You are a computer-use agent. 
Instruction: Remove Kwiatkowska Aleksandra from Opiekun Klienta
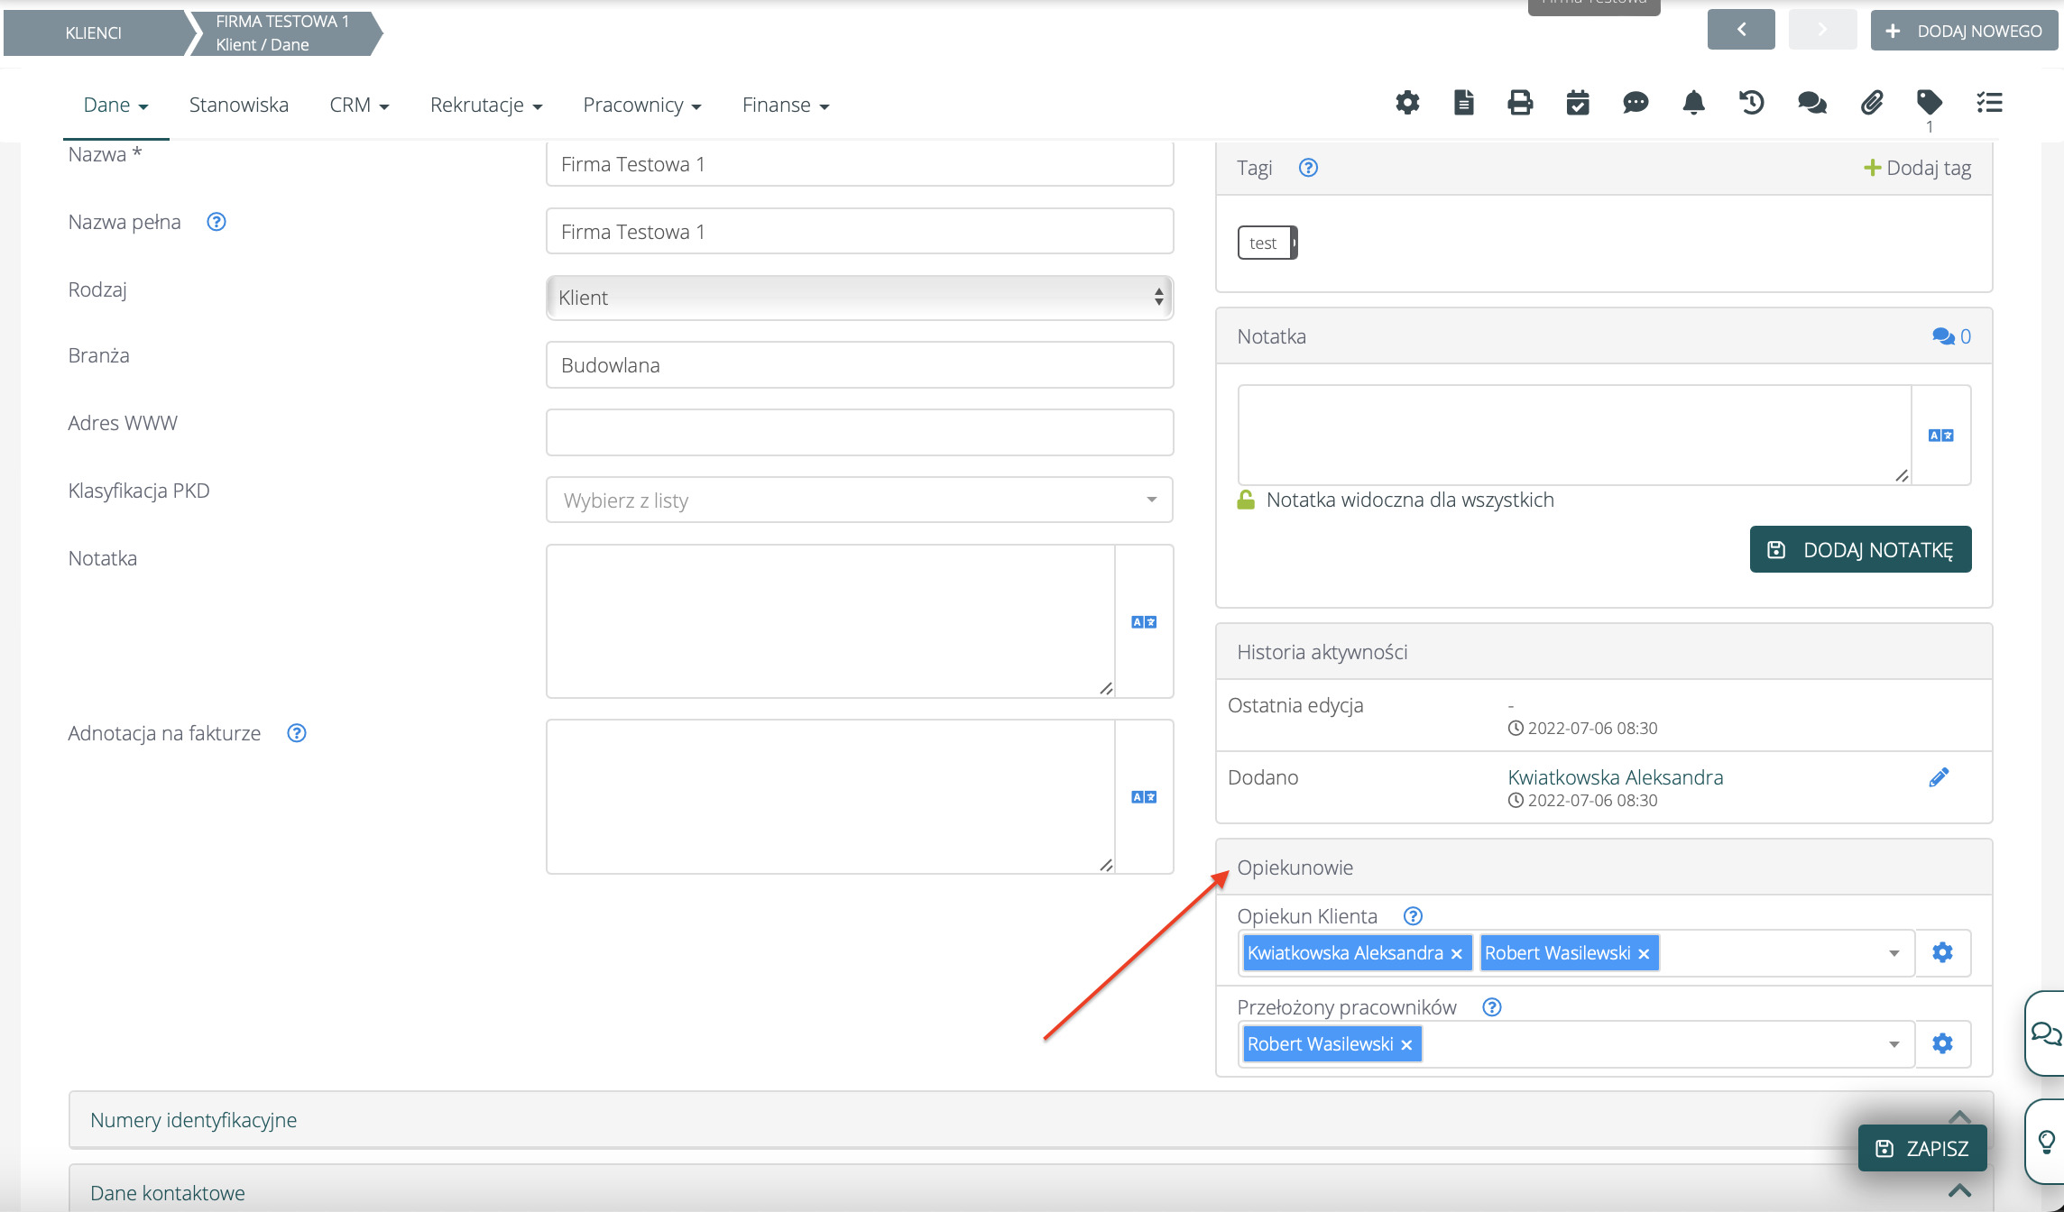[x=1456, y=954]
